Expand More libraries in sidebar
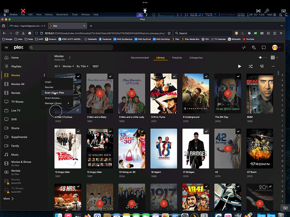Viewport: 290px width, 217px height. tap(8, 199)
